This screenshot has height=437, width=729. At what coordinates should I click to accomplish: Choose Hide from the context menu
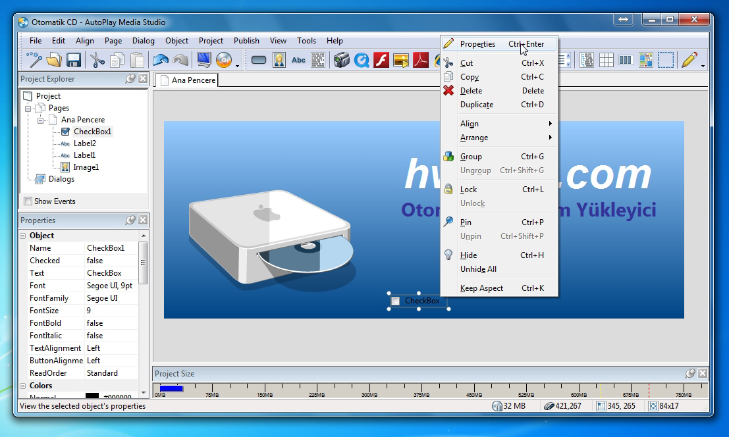click(499, 255)
